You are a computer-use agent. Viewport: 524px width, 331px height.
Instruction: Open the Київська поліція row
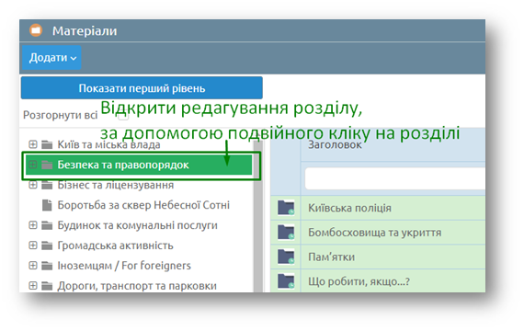point(349,208)
